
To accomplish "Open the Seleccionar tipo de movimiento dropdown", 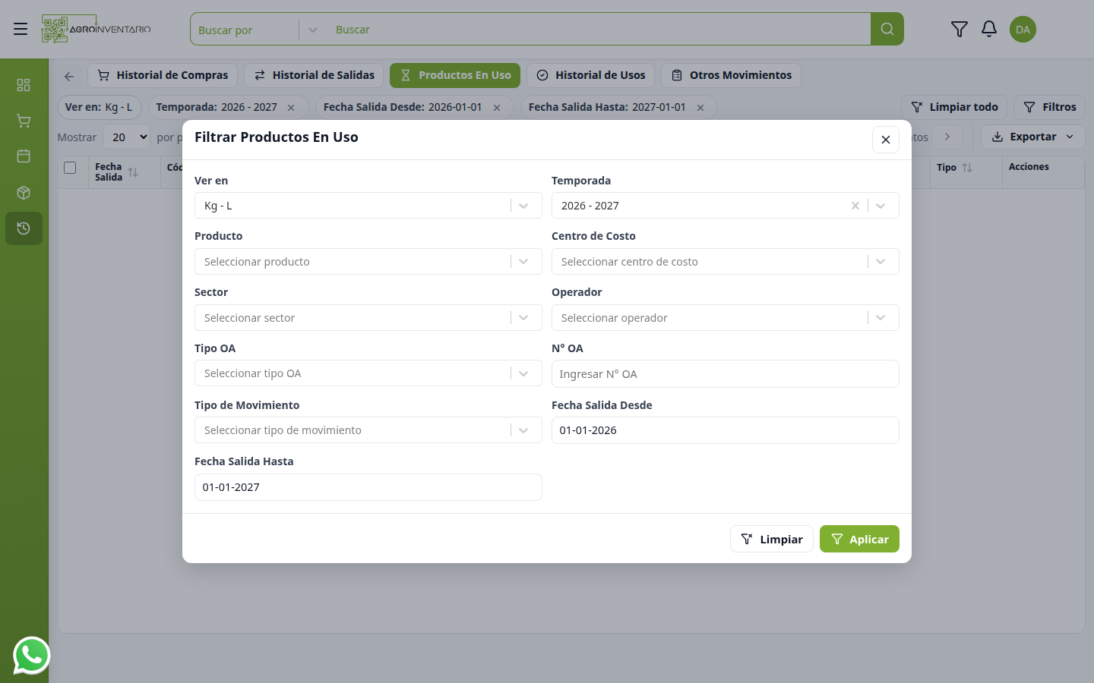I will click(368, 430).
